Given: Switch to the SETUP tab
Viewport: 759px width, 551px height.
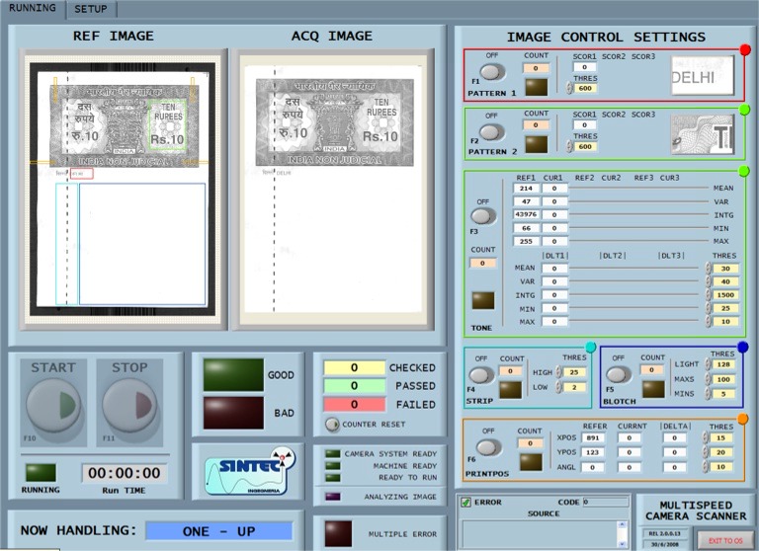Looking at the screenshot, I should click(x=91, y=9).
